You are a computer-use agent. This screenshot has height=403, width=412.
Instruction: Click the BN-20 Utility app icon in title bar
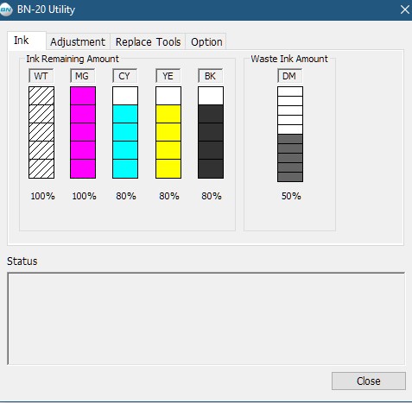coord(6,9)
